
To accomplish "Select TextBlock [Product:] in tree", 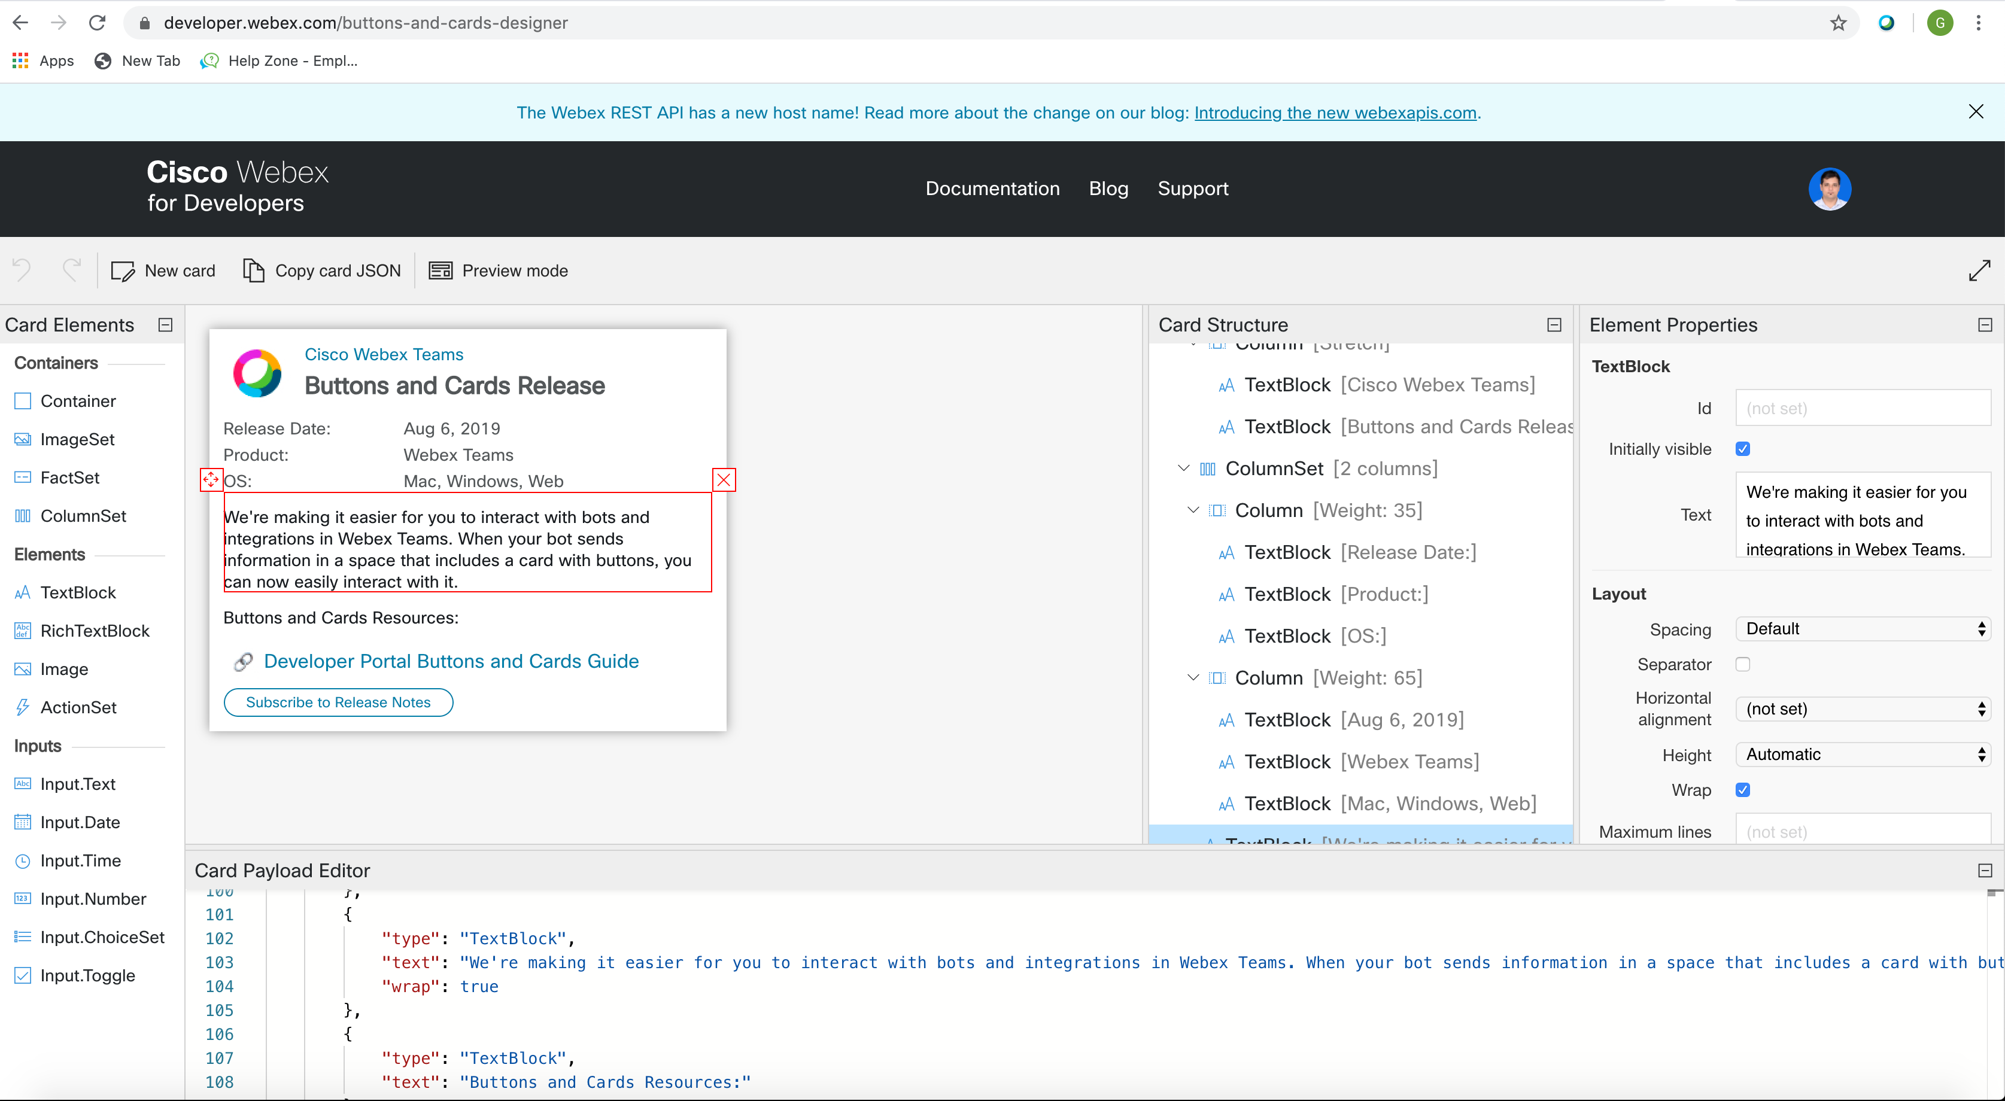I will (1323, 594).
